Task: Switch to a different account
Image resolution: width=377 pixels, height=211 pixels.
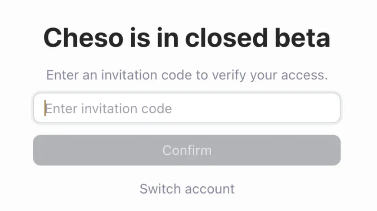Action: [187, 189]
